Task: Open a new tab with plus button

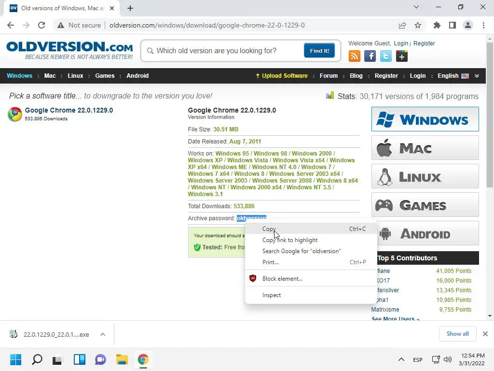Action: [x=130, y=8]
